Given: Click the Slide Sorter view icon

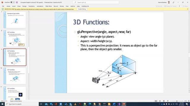Looking at the screenshot, I should (160, 101).
